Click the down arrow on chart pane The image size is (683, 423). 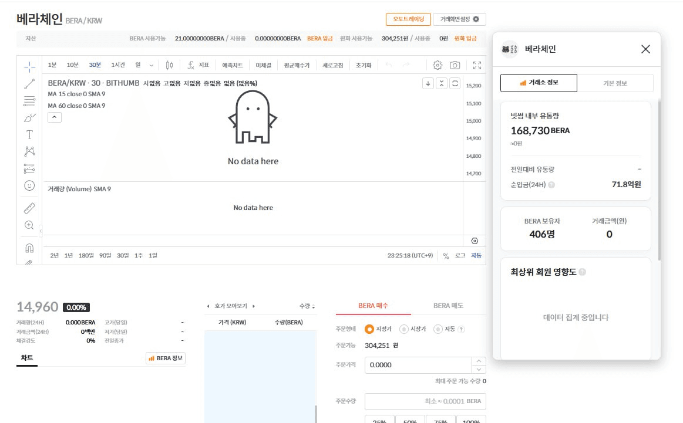coord(428,83)
